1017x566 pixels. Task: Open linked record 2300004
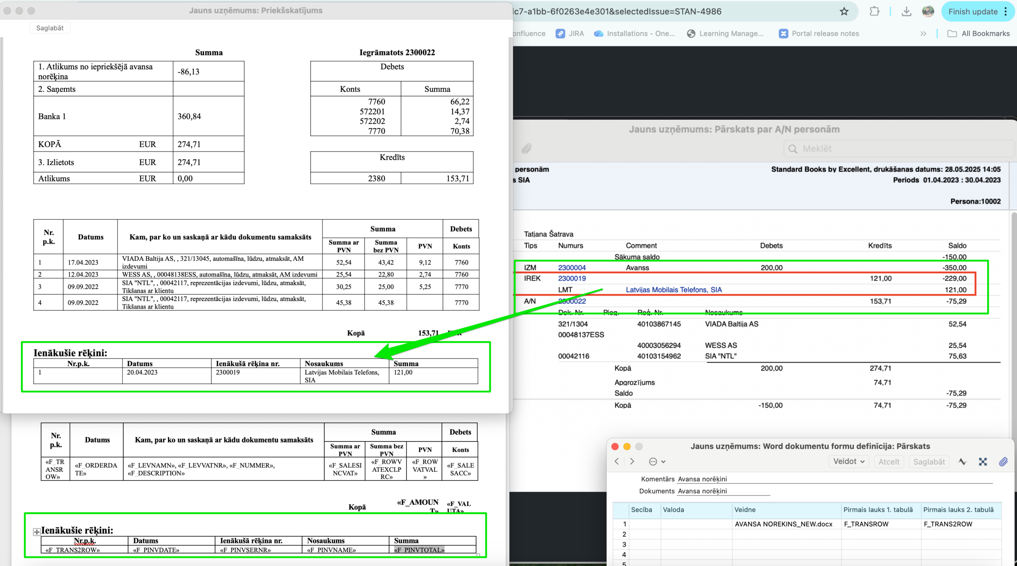point(572,268)
